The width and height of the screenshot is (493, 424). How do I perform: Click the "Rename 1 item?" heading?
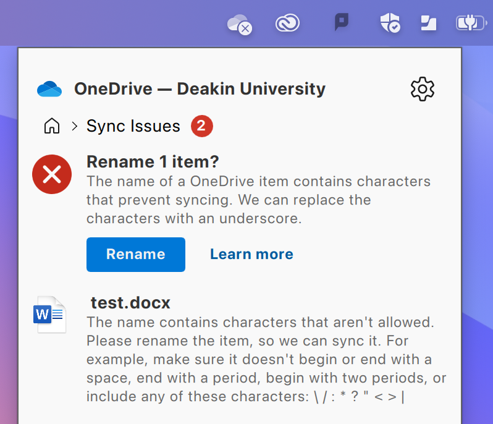(153, 162)
